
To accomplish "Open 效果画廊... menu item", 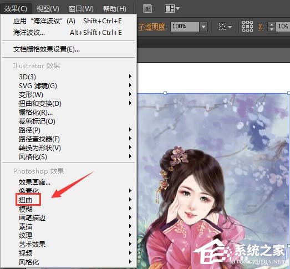I will click(68, 182).
